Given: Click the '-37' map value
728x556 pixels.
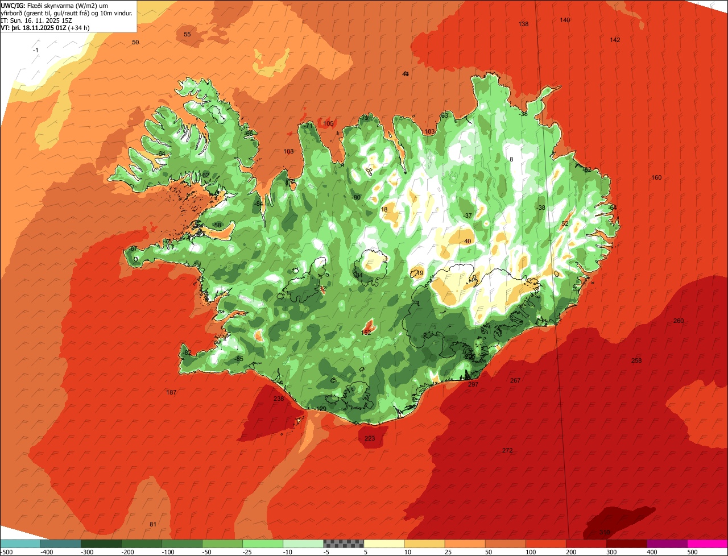Looking at the screenshot, I should click(468, 215).
